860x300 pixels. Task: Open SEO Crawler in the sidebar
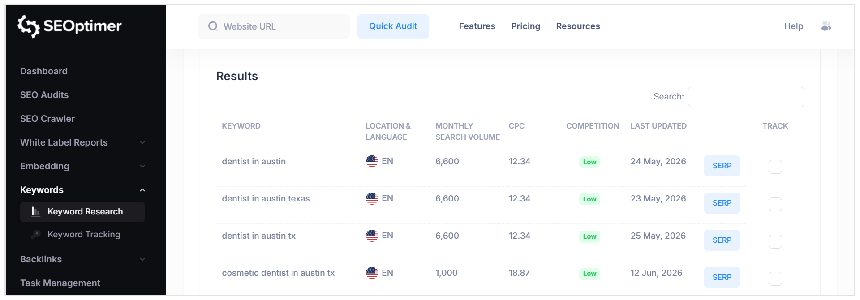point(47,119)
